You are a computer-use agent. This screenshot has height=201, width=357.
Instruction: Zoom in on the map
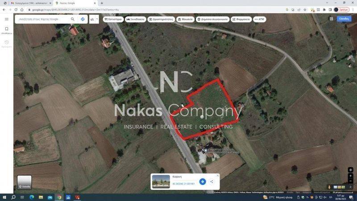(x=350, y=176)
